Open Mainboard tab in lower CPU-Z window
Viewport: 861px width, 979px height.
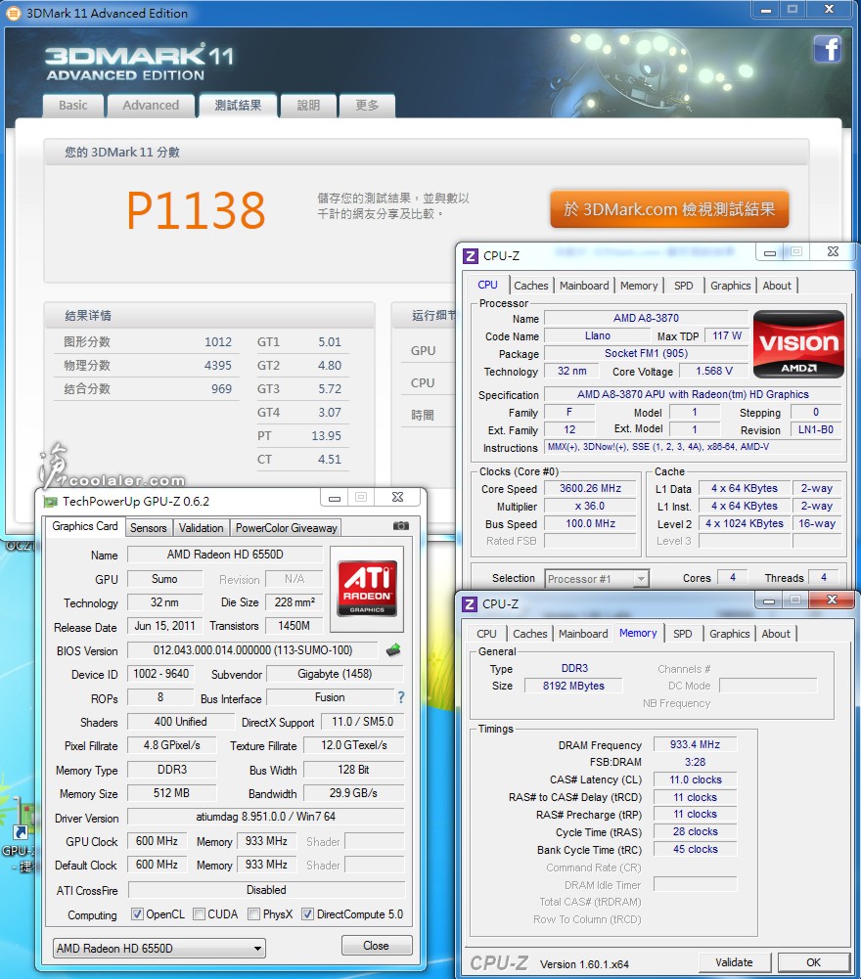(583, 634)
